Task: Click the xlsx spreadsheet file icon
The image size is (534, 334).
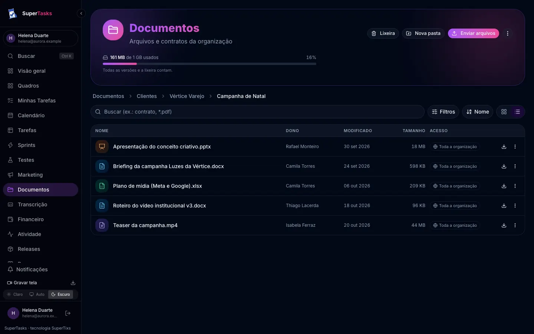Action: (102, 186)
